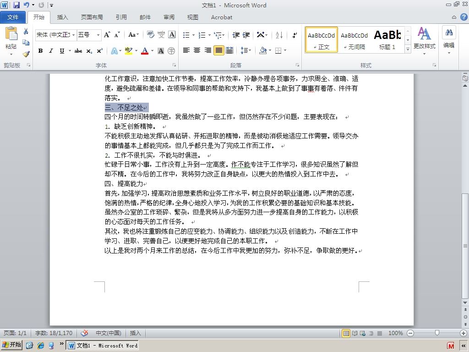Screen dimensions: 469x352
Task: Toggle the Justify alignment button
Action: pyautogui.click(x=218, y=50)
